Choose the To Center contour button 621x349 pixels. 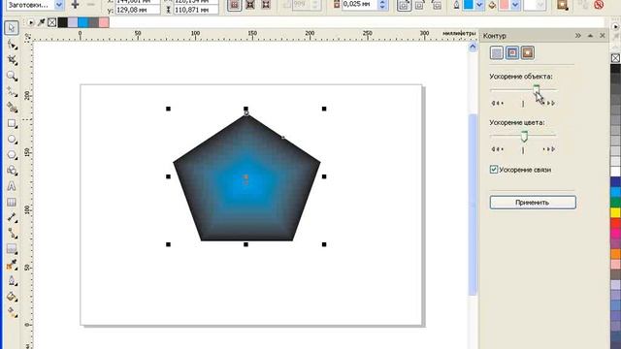click(235, 5)
